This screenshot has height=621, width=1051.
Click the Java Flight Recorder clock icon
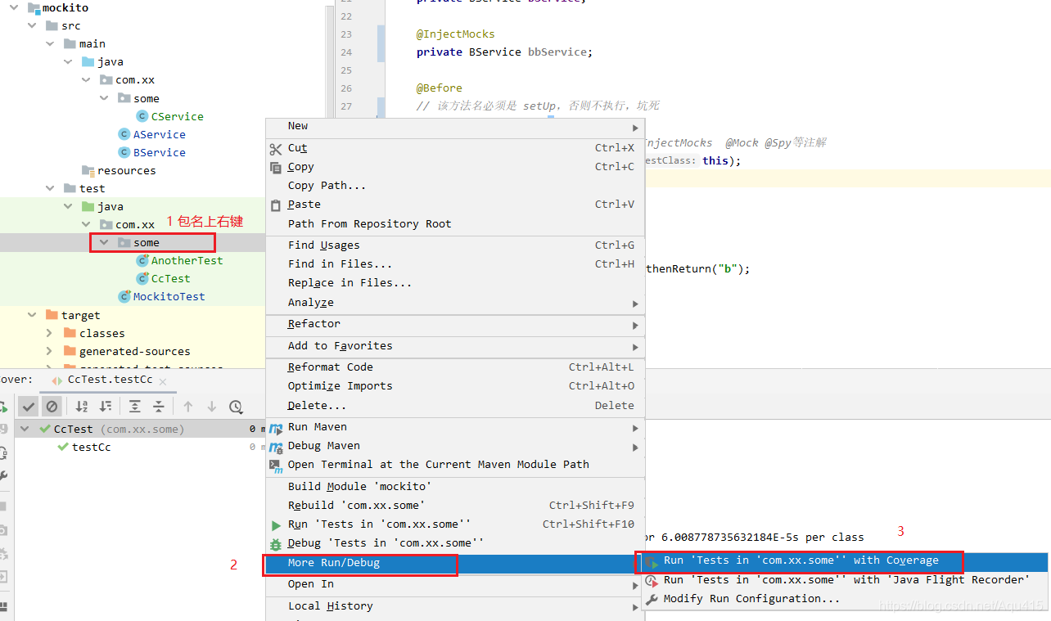652,580
